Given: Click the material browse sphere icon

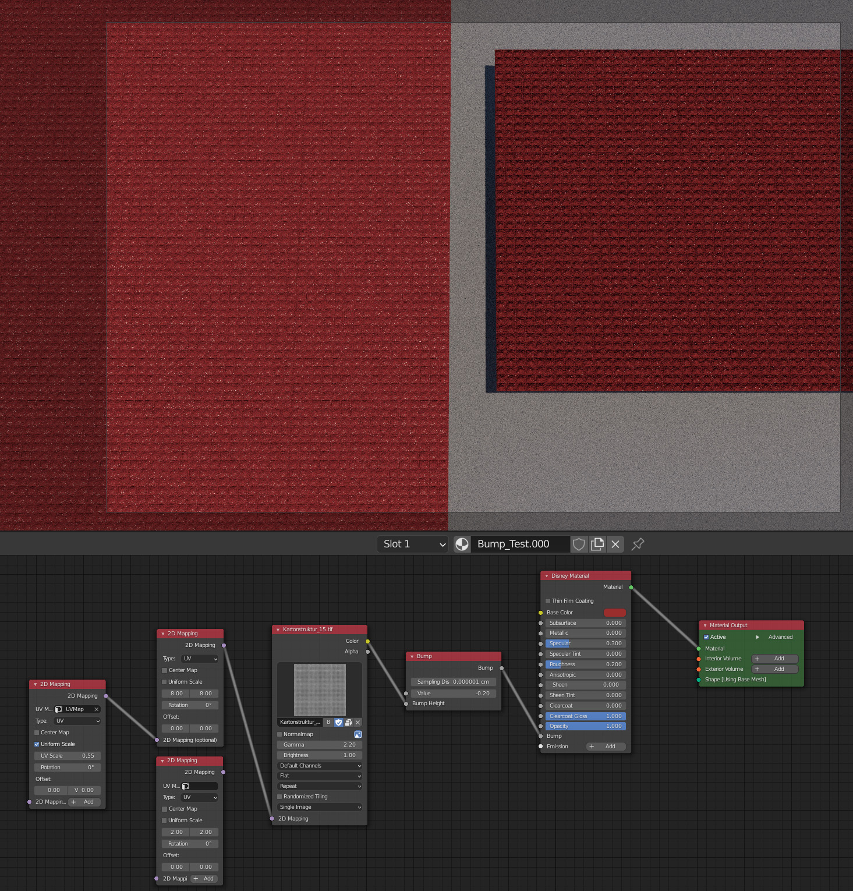Looking at the screenshot, I should (x=462, y=544).
